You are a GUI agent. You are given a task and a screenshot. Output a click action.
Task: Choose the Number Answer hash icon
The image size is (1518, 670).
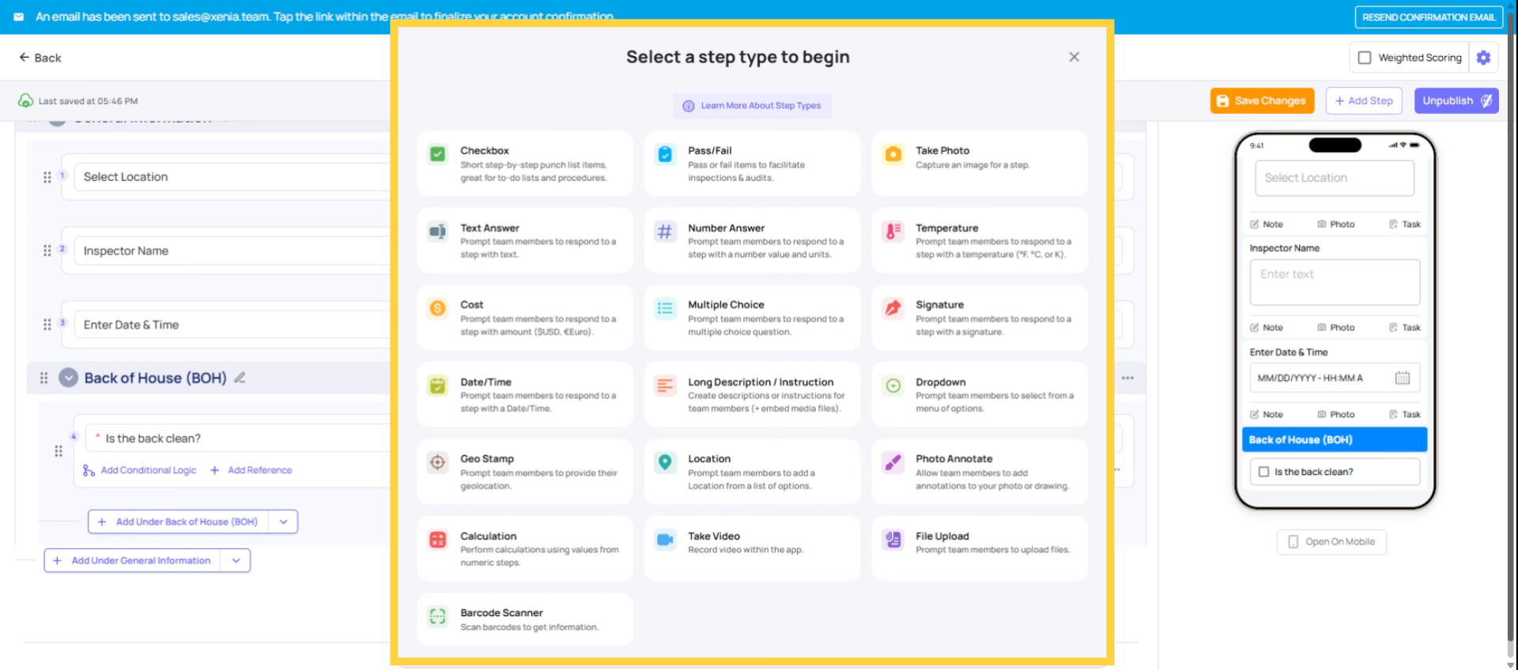[665, 231]
